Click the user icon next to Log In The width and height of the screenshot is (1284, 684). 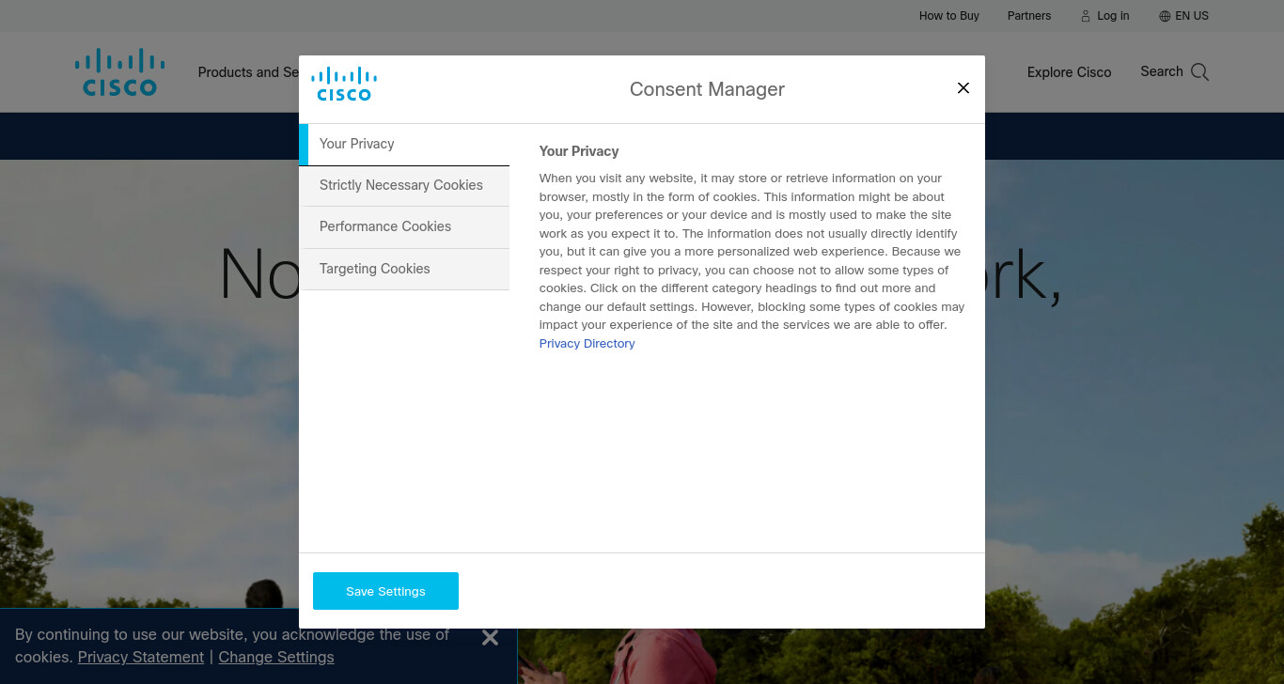[1086, 16]
